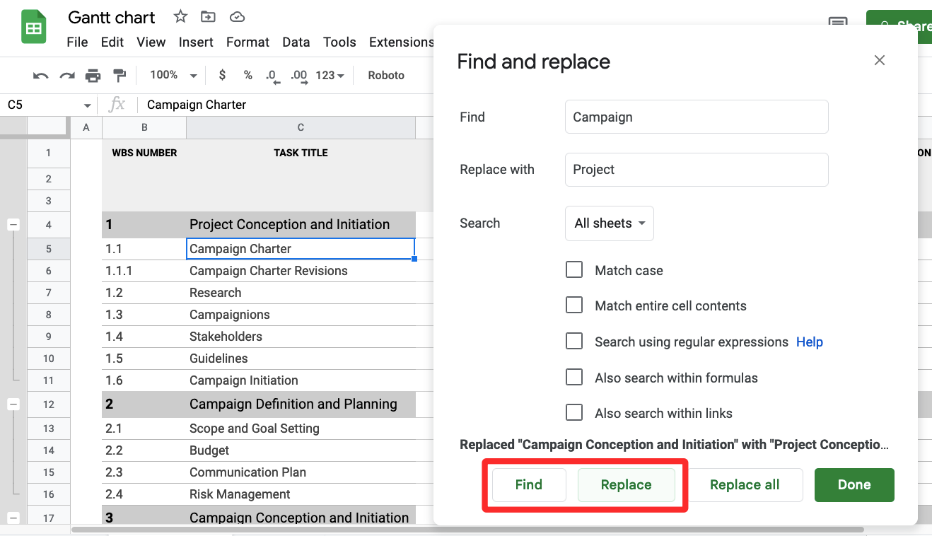Open the Edit menu
The height and width of the screenshot is (536, 932).
[x=112, y=42]
